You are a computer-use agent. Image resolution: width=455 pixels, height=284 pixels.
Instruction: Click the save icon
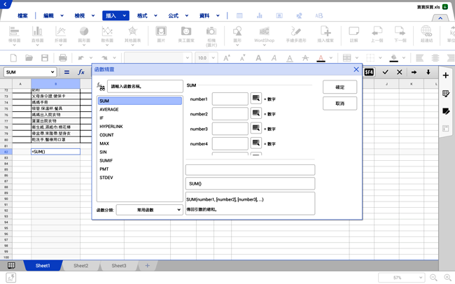click(x=44, y=58)
